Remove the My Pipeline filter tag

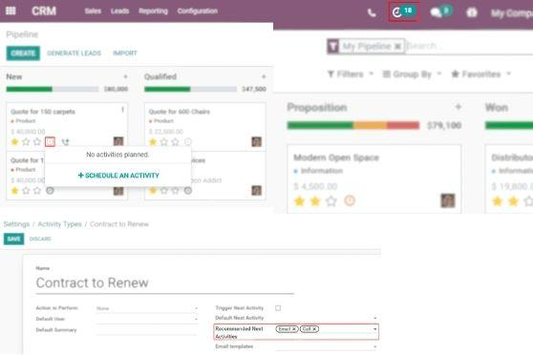tap(397, 47)
